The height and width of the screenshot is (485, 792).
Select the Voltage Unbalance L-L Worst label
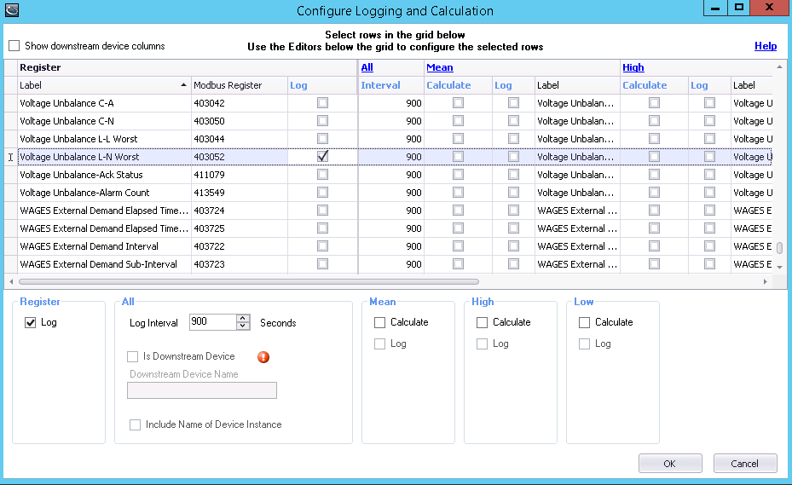pyautogui.click(x=78, y=139)
